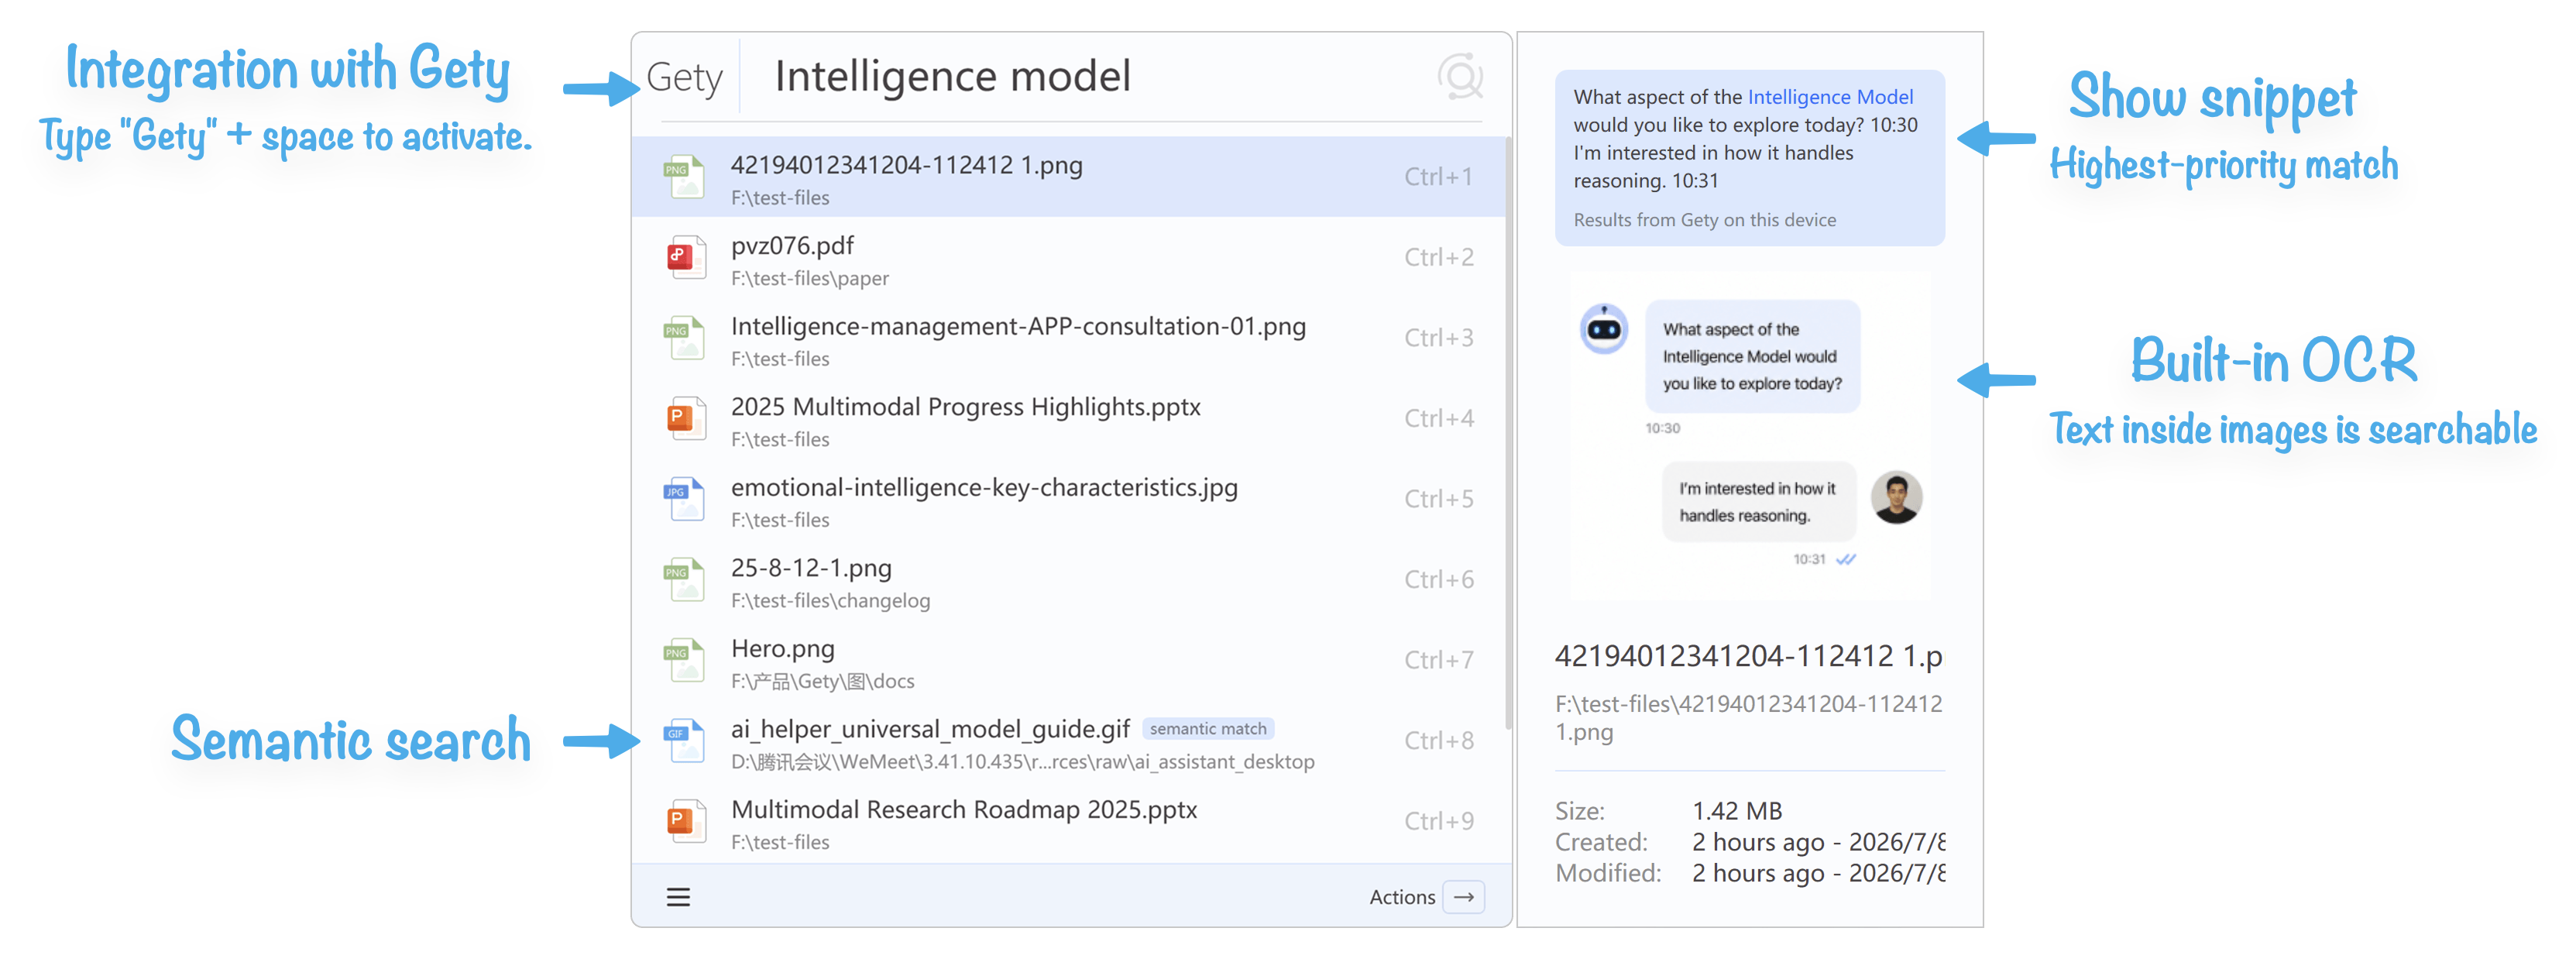Click the semantic match badge
Screen dimensions: 2576x959
[1207, 729]
